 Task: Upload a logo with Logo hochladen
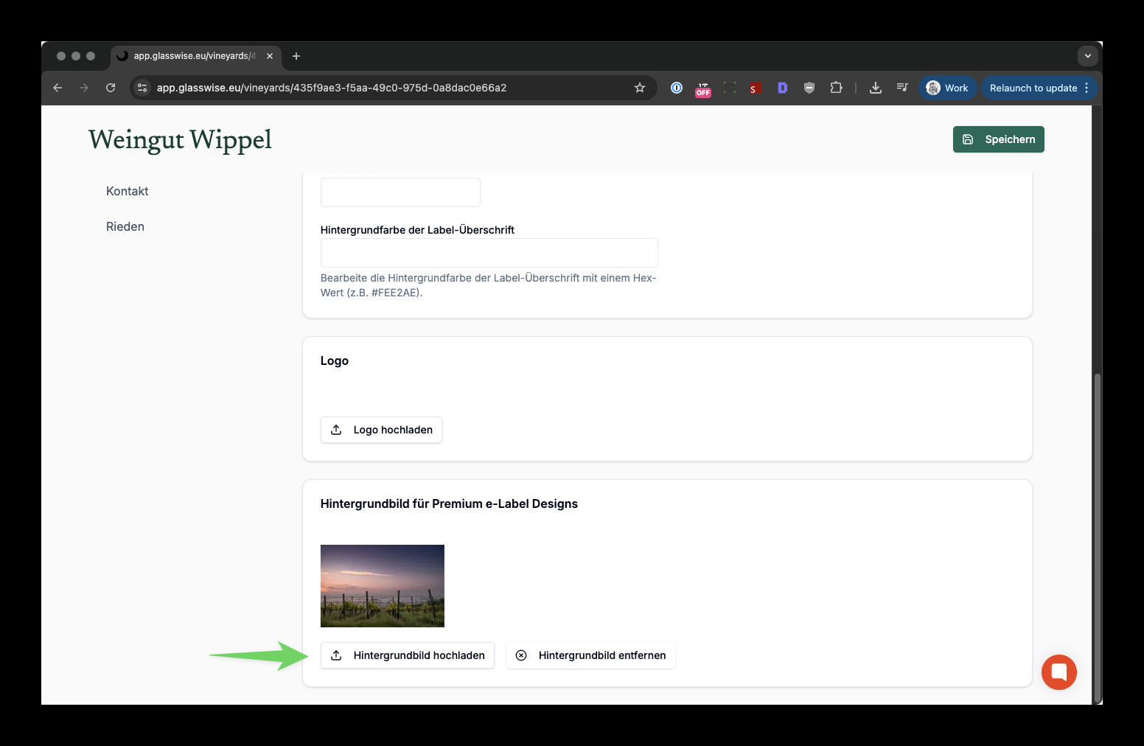(381, 430)
